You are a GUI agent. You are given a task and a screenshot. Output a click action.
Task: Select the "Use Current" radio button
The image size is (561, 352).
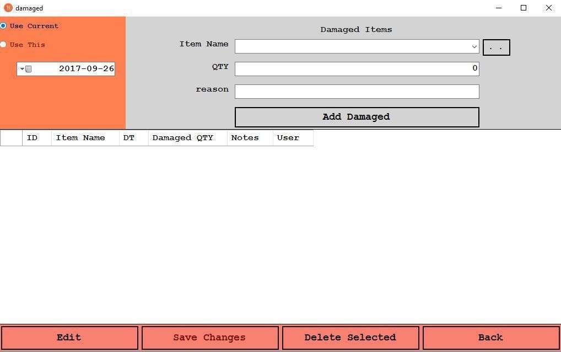pos(3,26)
